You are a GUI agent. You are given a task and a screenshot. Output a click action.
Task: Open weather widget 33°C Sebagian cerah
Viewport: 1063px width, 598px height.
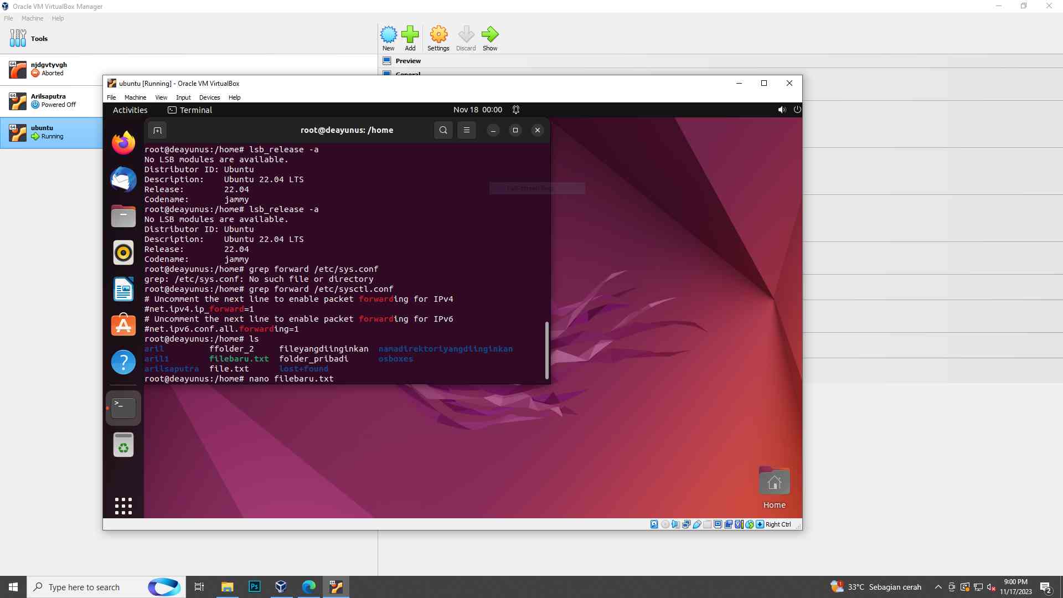click(875, 587)
